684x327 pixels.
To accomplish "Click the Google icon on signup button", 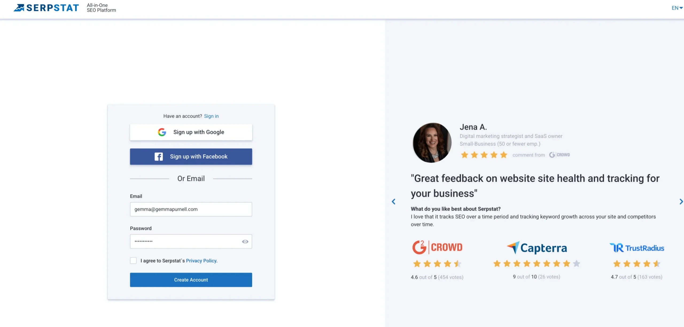I will coord(162,132).
